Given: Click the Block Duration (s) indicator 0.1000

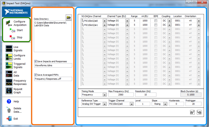Looking at the screenshot, I should tap(191, 95).
